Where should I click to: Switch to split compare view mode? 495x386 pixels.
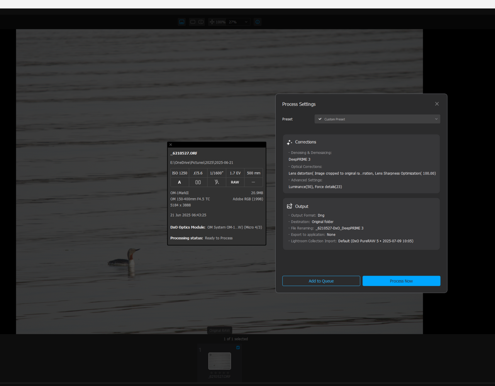201,22
